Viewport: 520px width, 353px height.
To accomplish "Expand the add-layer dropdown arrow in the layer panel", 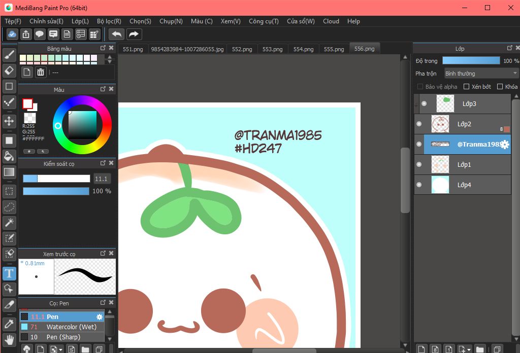I will point(468,349).
